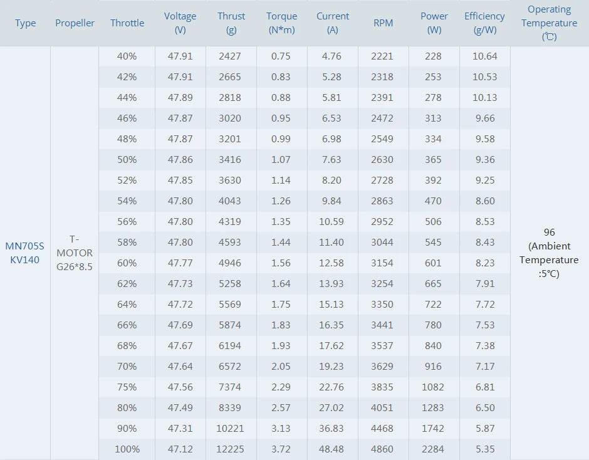This screenshot has height=460, width=589.
Task: Click the Throttle column header
Action: tap(127, 23)
